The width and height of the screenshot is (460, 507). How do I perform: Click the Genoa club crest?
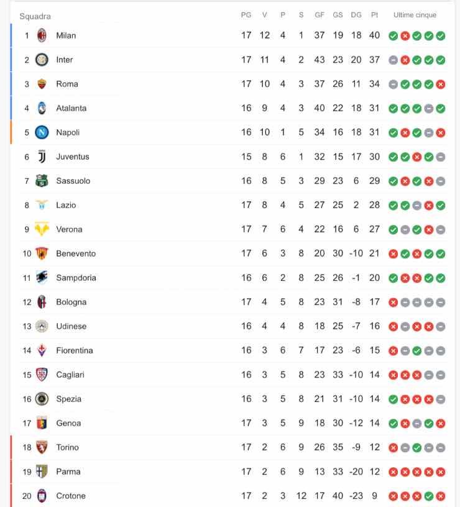point(42,423)
